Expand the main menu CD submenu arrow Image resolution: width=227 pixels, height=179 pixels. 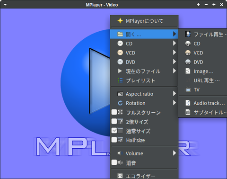(175, 43)
